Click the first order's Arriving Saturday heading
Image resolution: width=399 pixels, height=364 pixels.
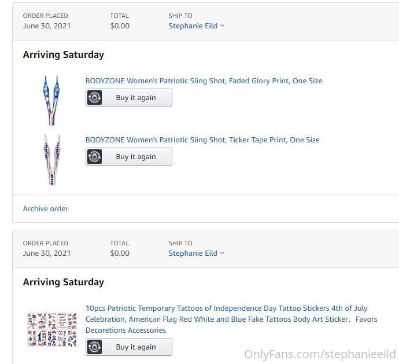pyautogui.click(x=64, y=55)
